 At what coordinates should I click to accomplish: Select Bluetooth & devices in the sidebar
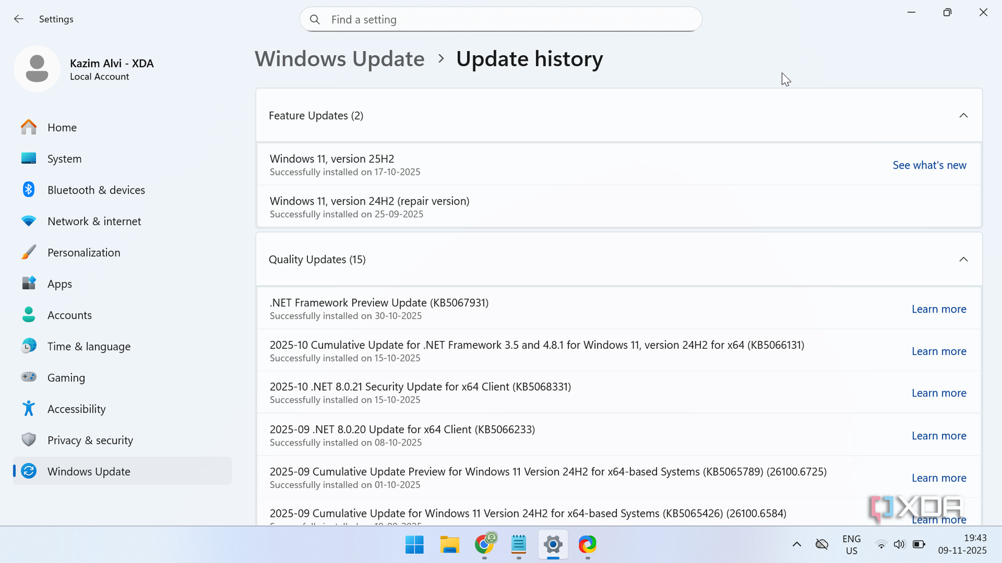(96, 189)
